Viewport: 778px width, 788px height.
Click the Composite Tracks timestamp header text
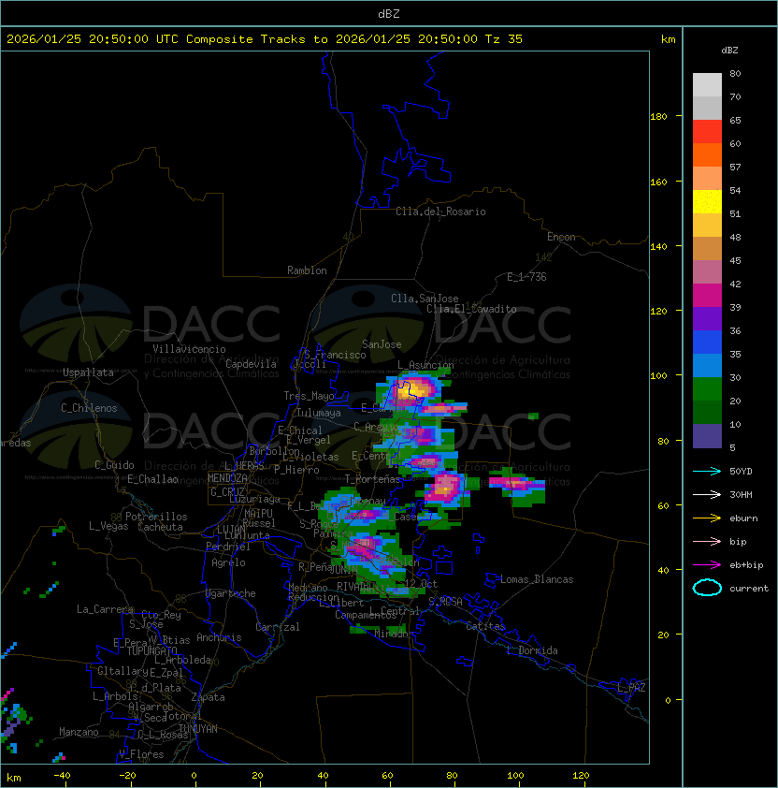(x=265, y=39)
